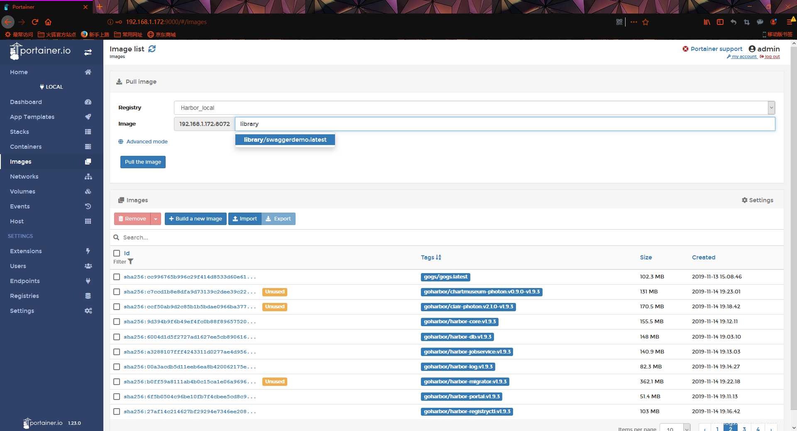The image size is (797, 431).
Task: Click the Stacks list icon
Action: click(88, 132)
